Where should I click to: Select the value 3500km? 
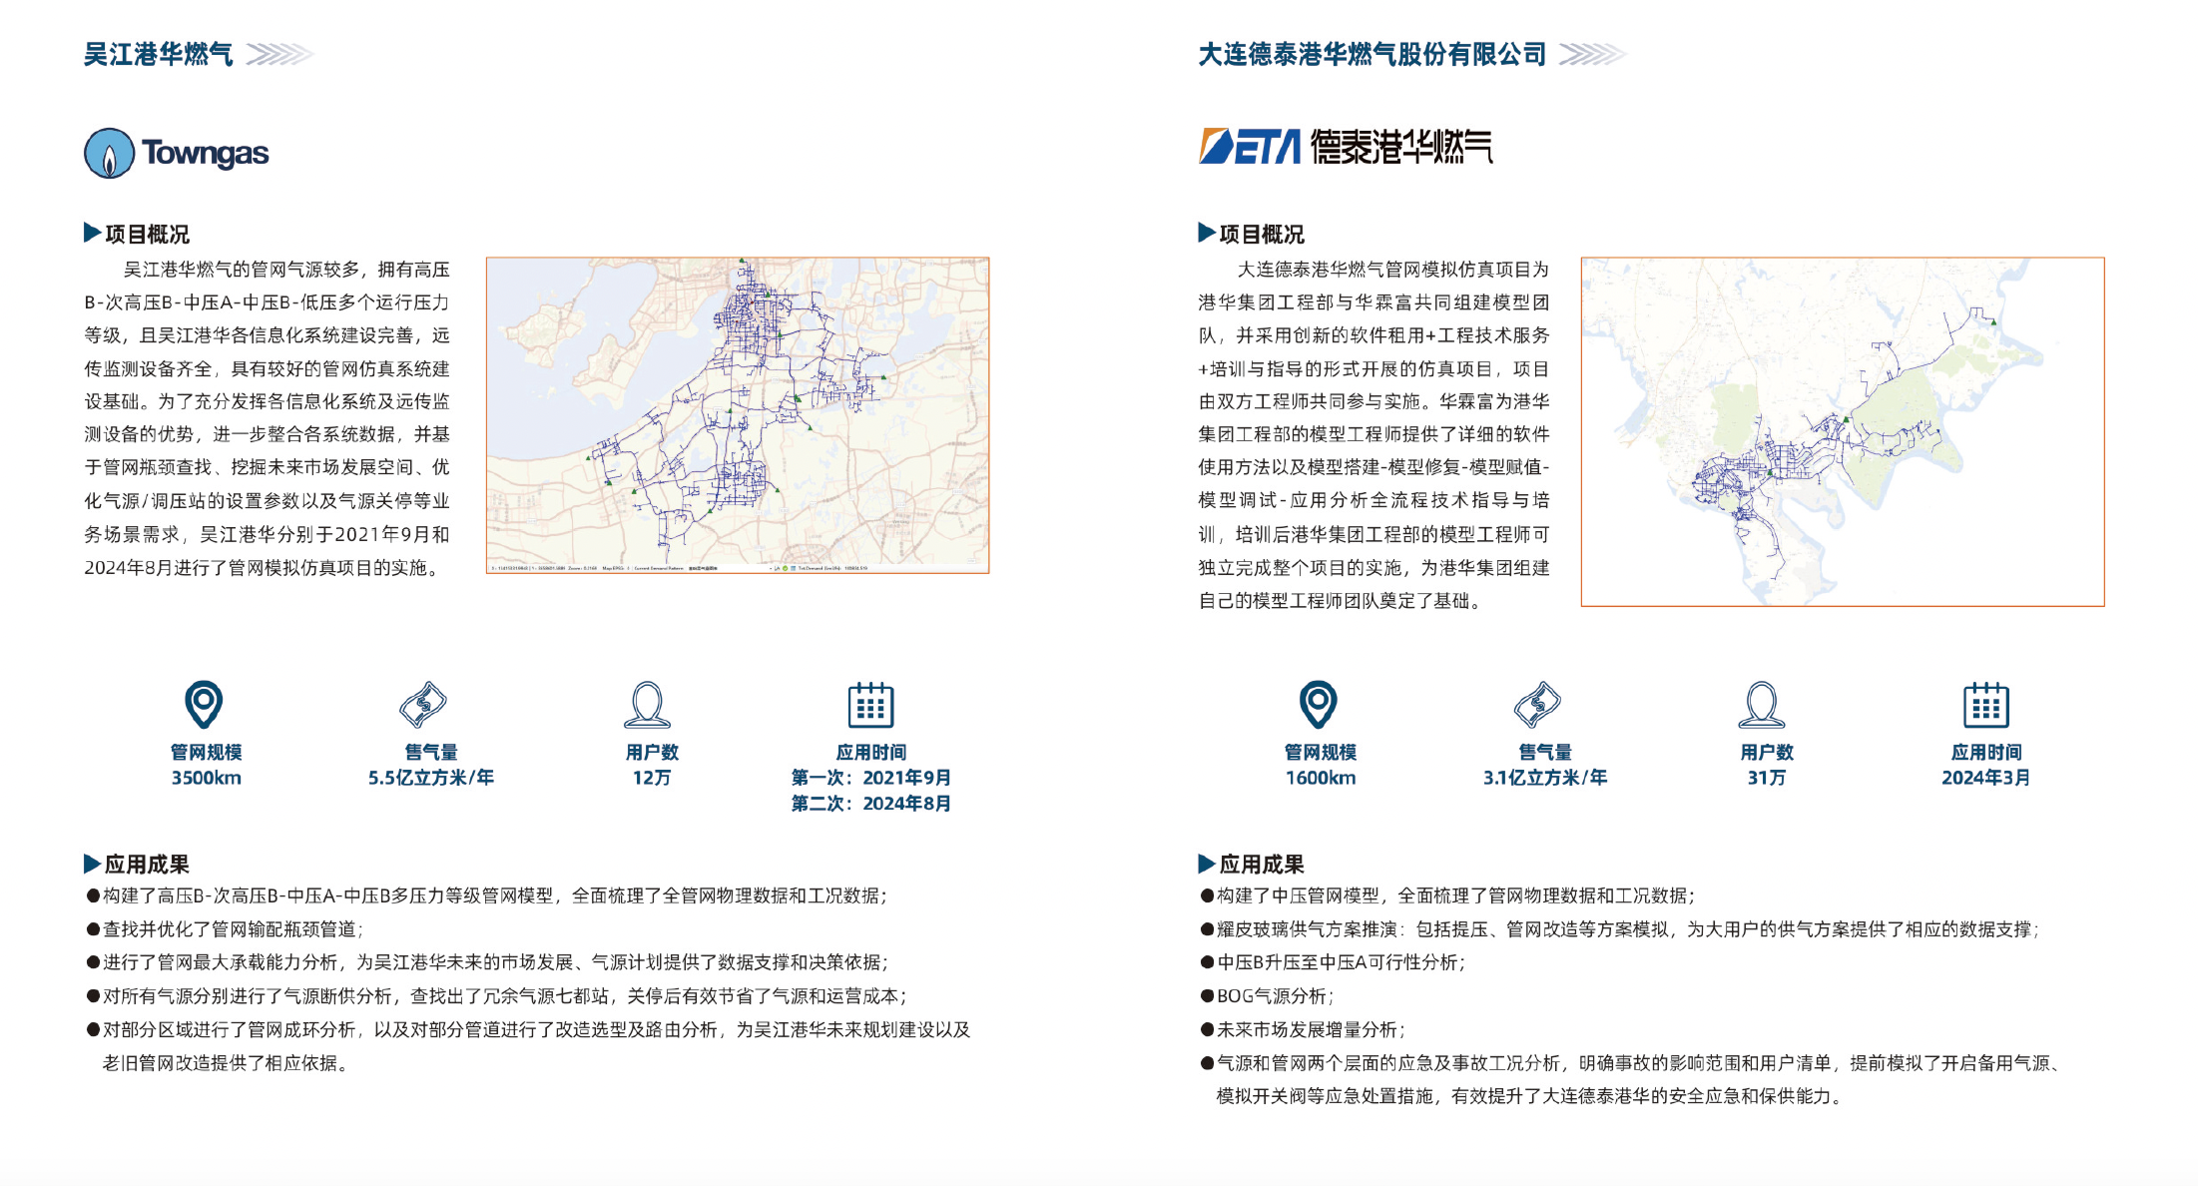[207, 778]
